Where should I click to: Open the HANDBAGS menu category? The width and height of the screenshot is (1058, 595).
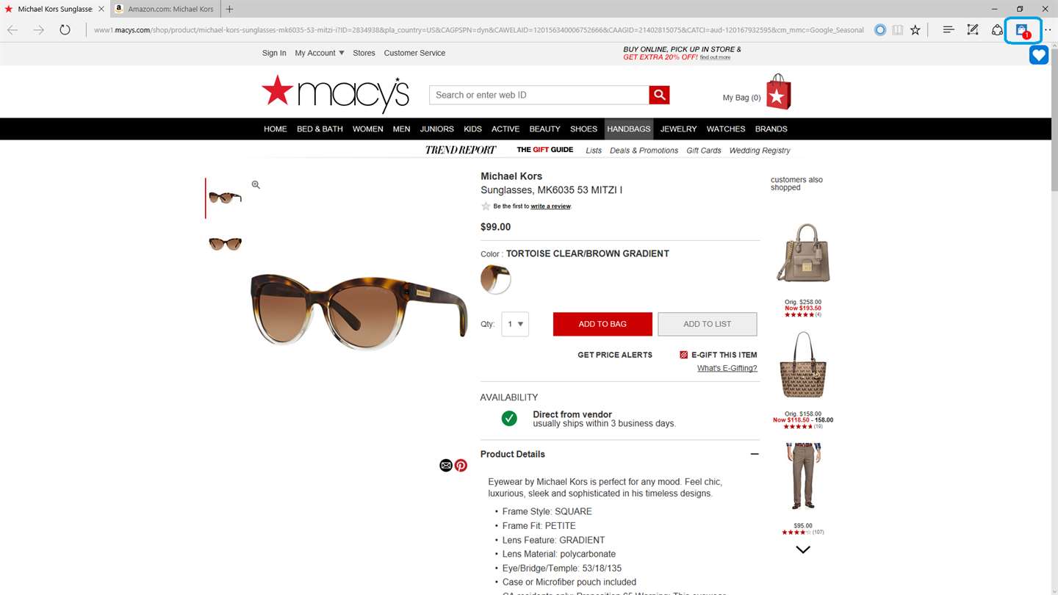(x=629, y=129)
